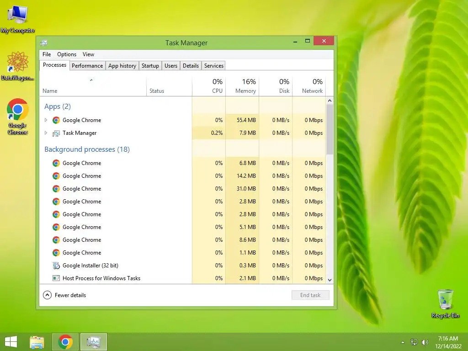Click the 0.2% CPU value

pos(217,133)
